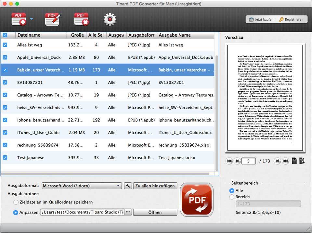312x233 pixels.
Task: Click JPEG format of BV13087201 row
Action: click(139, 82)
